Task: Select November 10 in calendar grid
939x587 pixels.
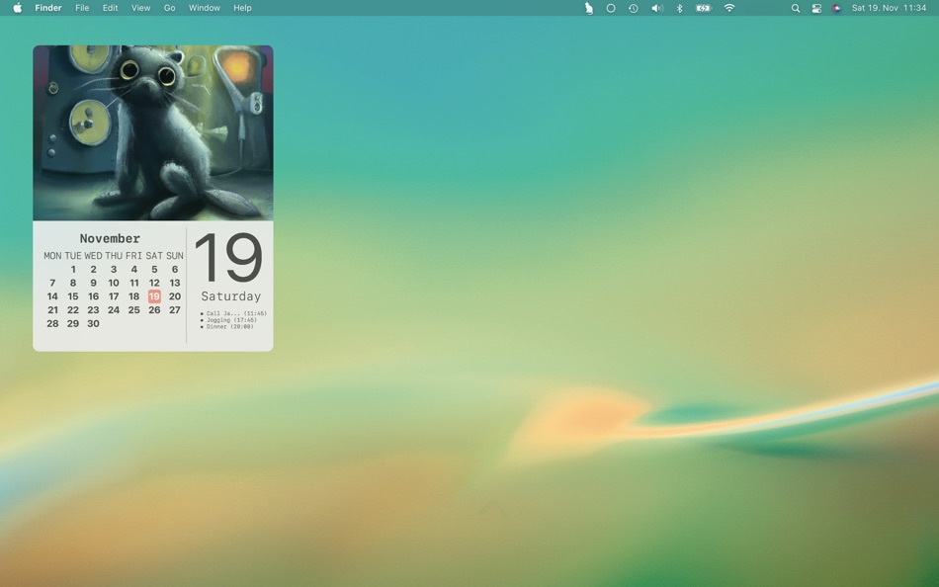Action: click(x=114, y=283)
